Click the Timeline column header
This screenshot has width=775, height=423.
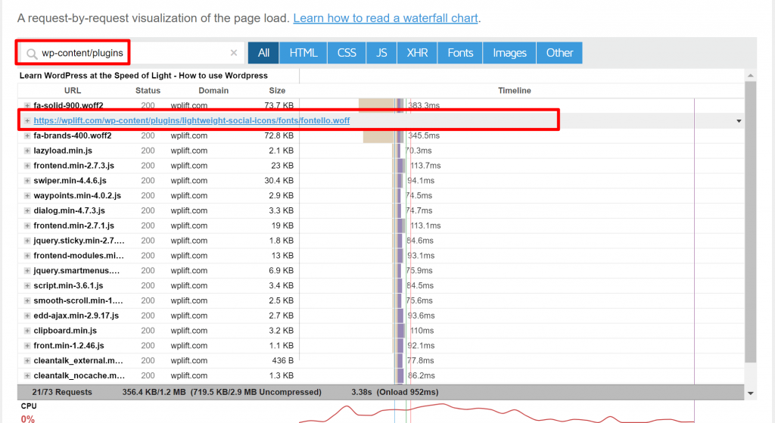[515, 91]
